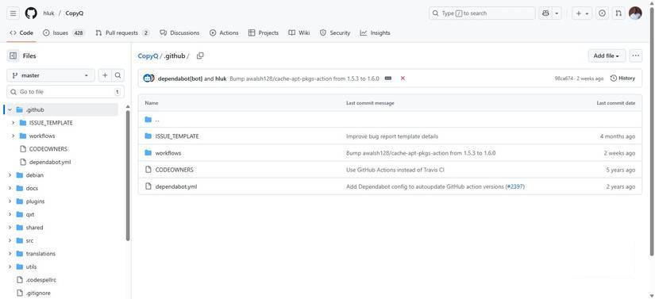Screen dimensions: 655x299
Task: Switch to the Actions tab
Action: point(224,33)
